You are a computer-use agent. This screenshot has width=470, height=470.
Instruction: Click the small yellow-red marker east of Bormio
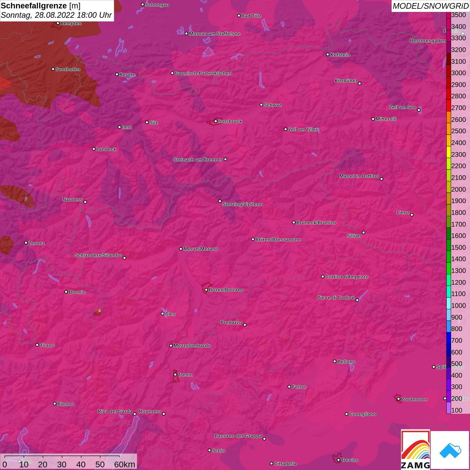click(x=99, y=311)
